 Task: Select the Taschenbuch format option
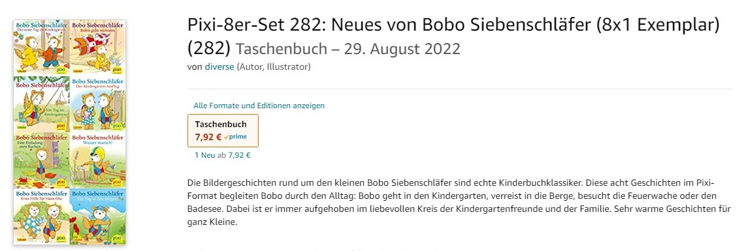(x=223, y=130)
